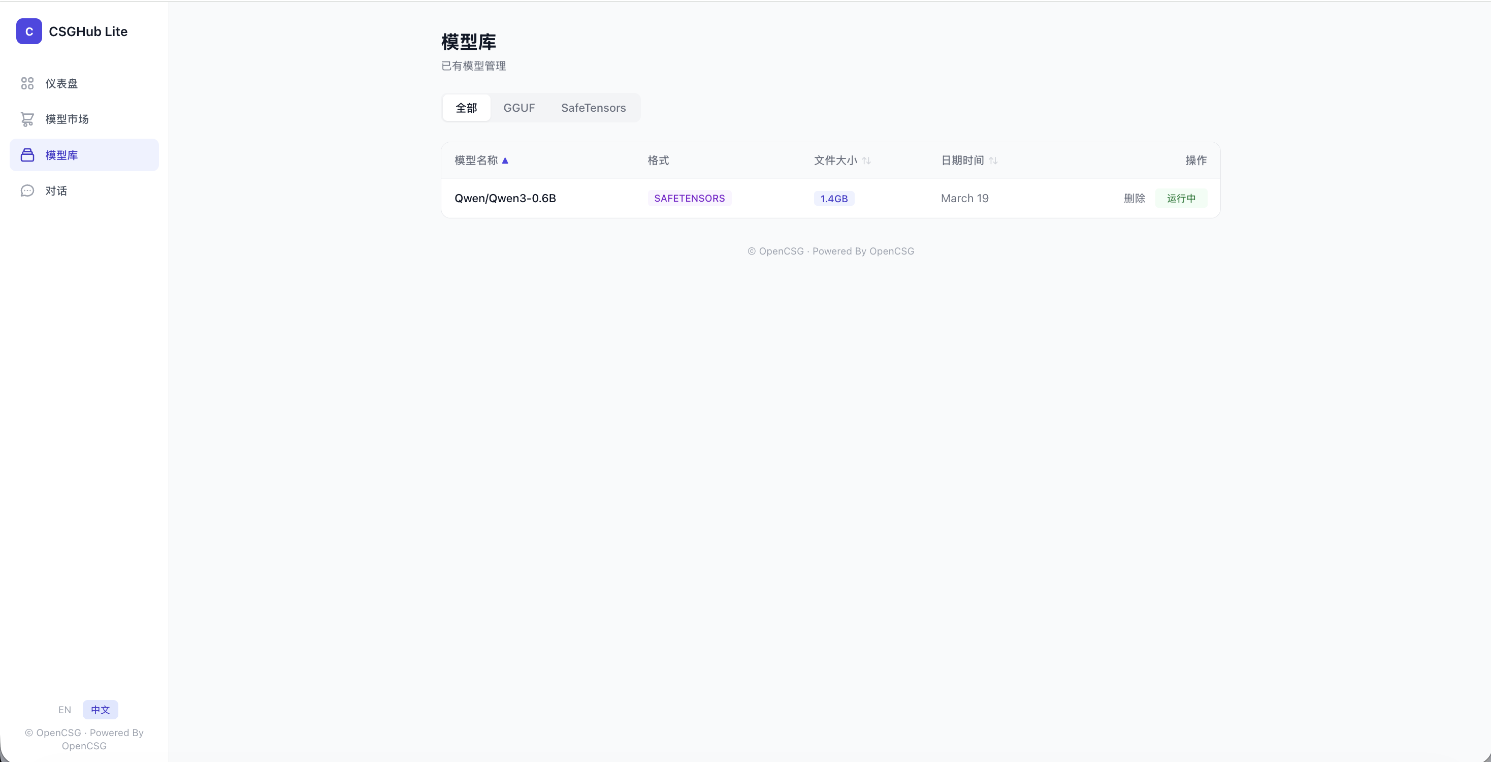
Task: Toggle the 运行中 running status button
Action: pos(1181,199)
